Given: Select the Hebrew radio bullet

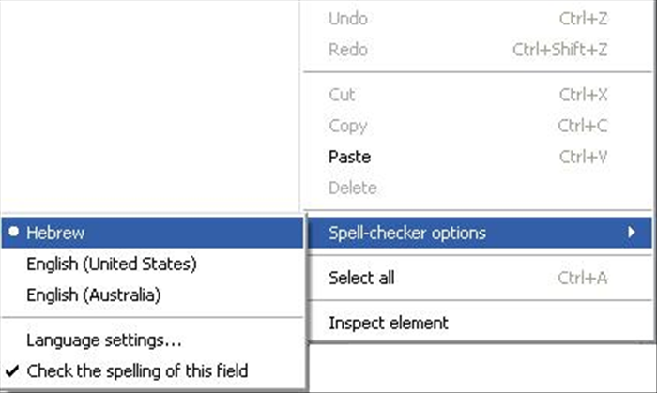Looking at the screenshot, I should coord(13,232).
